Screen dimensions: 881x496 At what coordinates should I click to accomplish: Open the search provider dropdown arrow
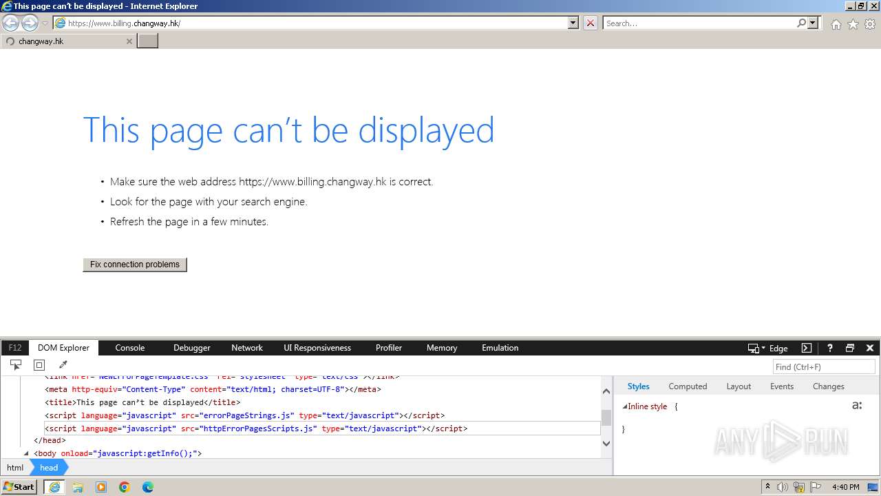click(814, 23)
